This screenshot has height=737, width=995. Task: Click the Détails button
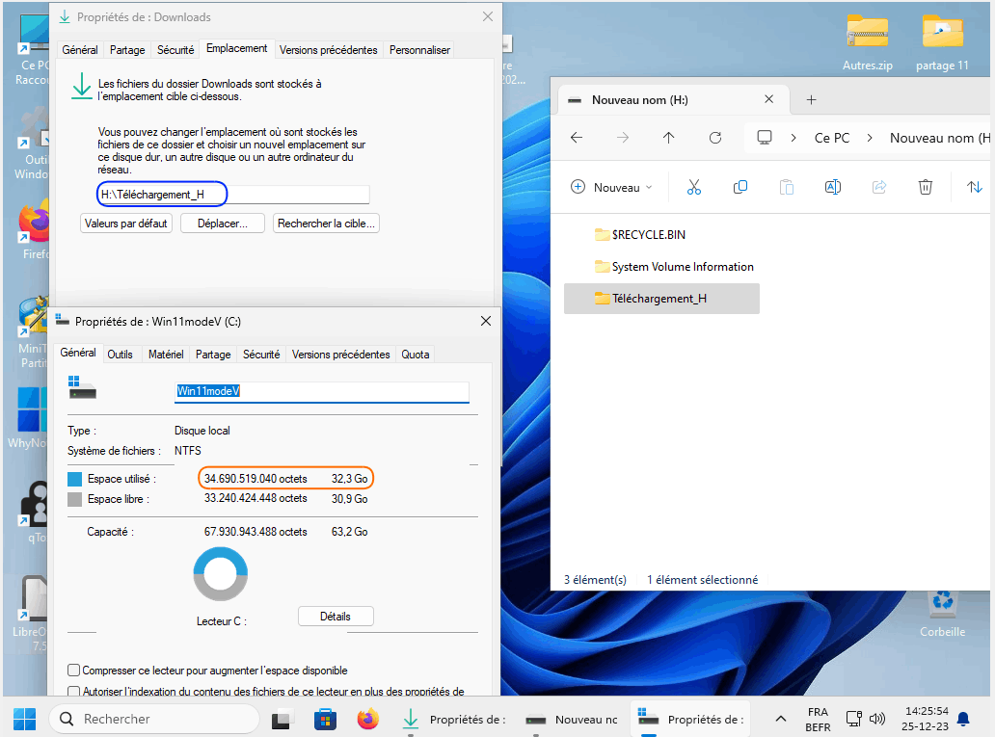[x=336, y=617]
